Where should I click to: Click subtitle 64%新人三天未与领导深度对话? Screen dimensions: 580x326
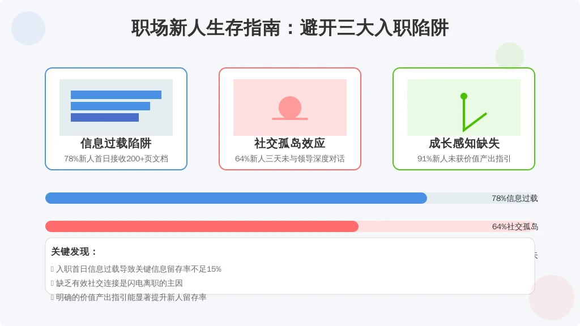[x=289, y=158]
